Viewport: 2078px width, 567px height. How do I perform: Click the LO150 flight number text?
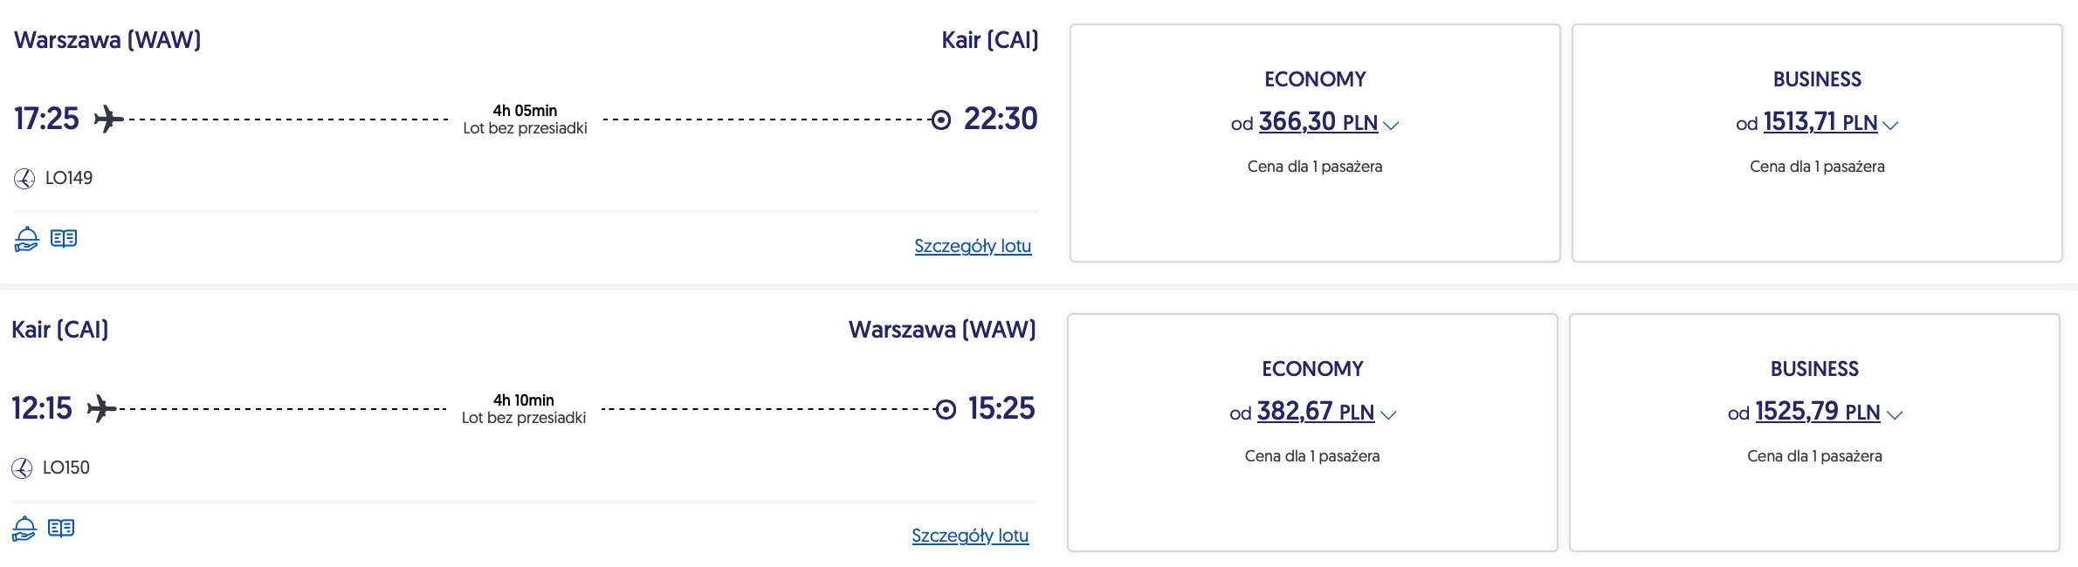pyautogui.click(x=66, y=468)
